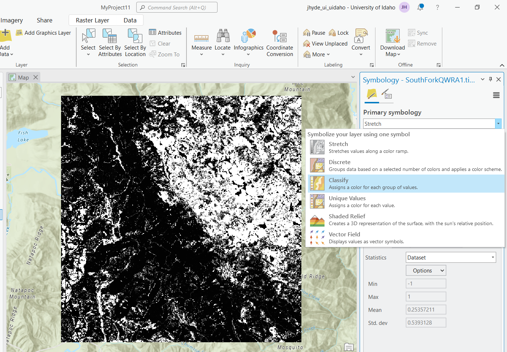
Task: Click the Download Map icon
Action: click(x=392, y=36)
